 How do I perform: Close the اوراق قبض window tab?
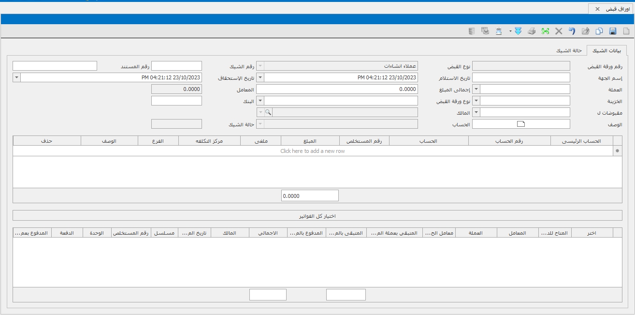597,9
